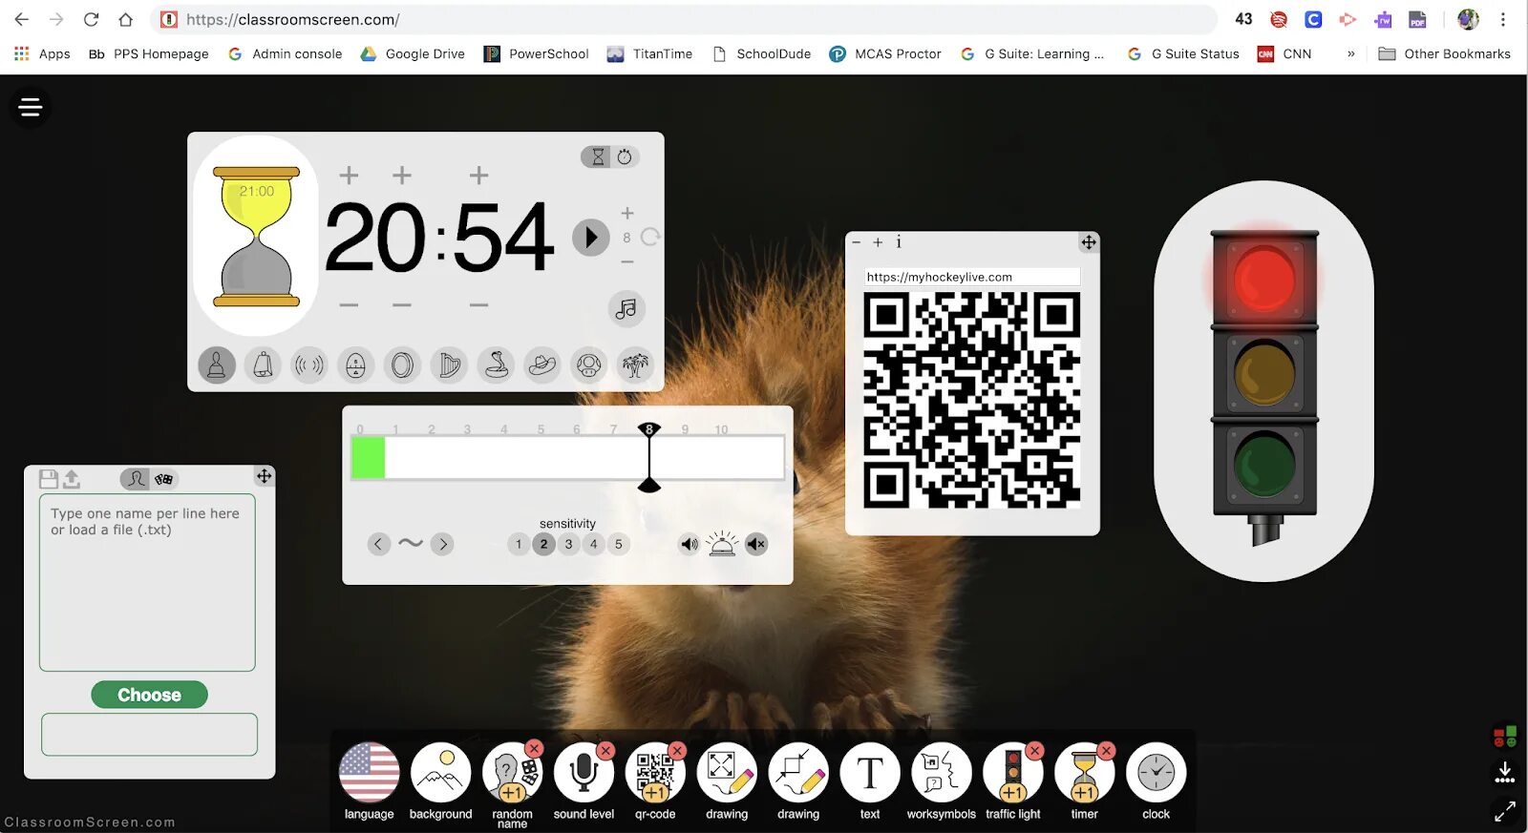Set sound sensitivity to 3
Screen dimensions: 1528x833
[568, 544]
